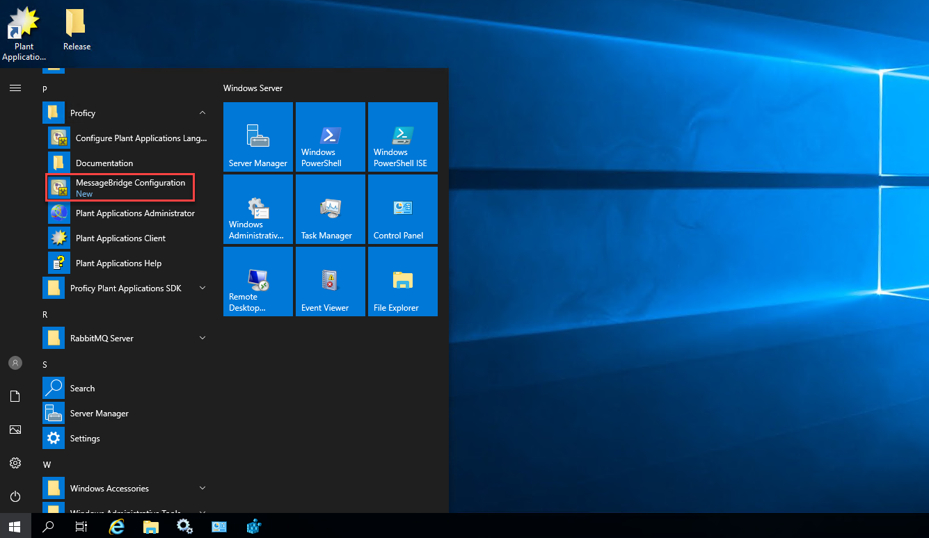Open Settings from the apps list
Screen dimensions: 929x538
pyautogui.click(x=127, y=439)
